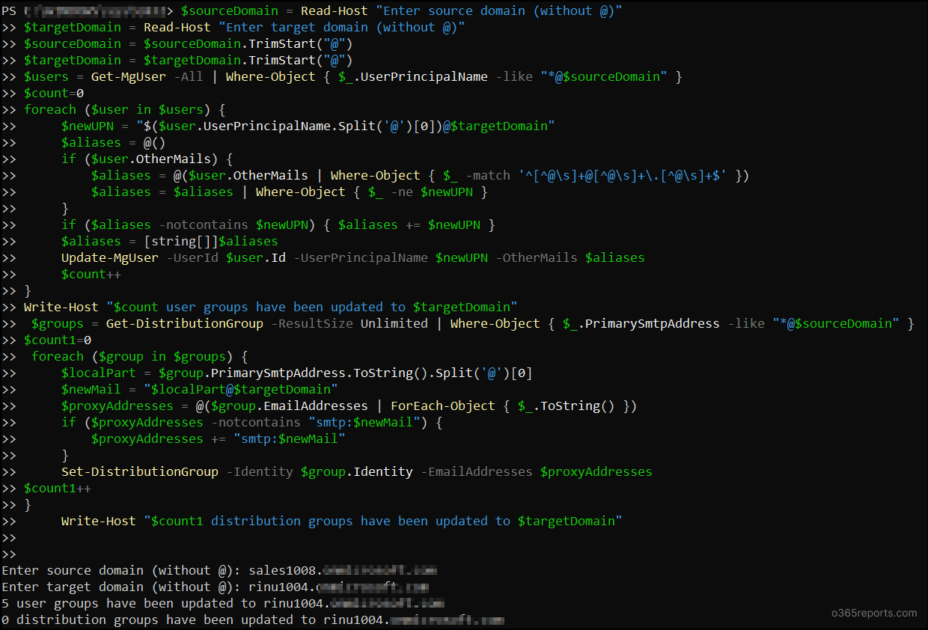928x630 pixels.
Task: Place cursor on the $count1=0 line
Action: pyautogui.click(x=57, y=340)
